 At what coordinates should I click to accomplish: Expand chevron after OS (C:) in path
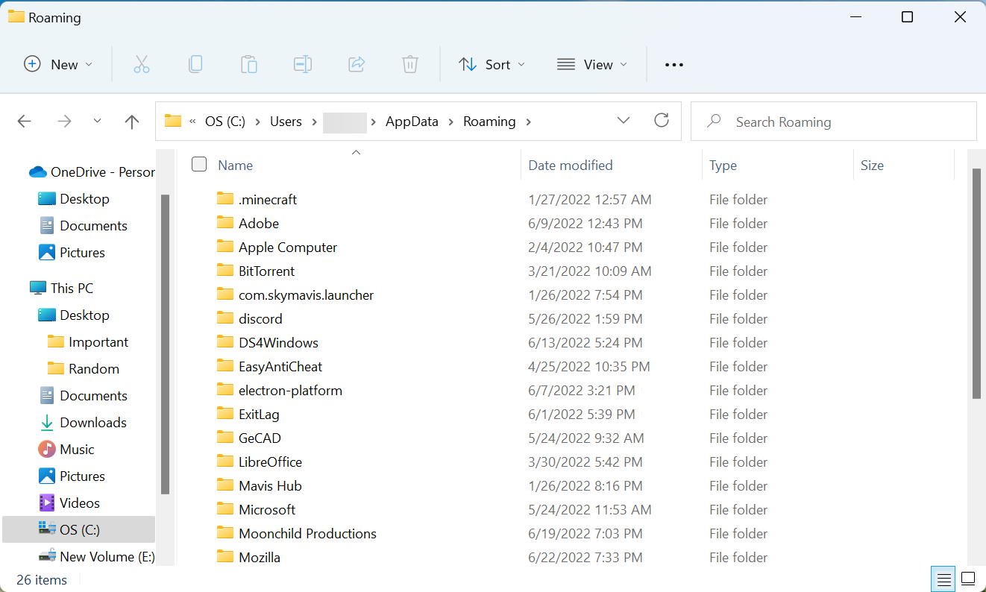(258, 122)
